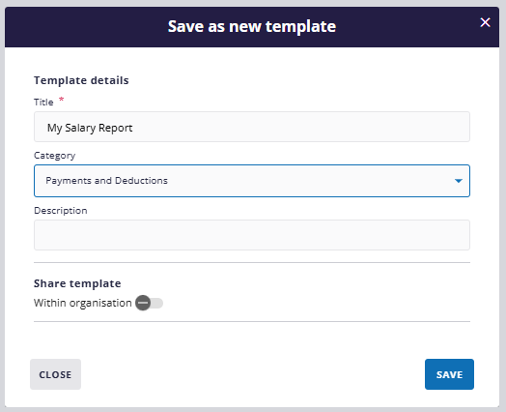Open the Category combo box
The width and height of the screenshot is (506, 412).
point(252,181)
